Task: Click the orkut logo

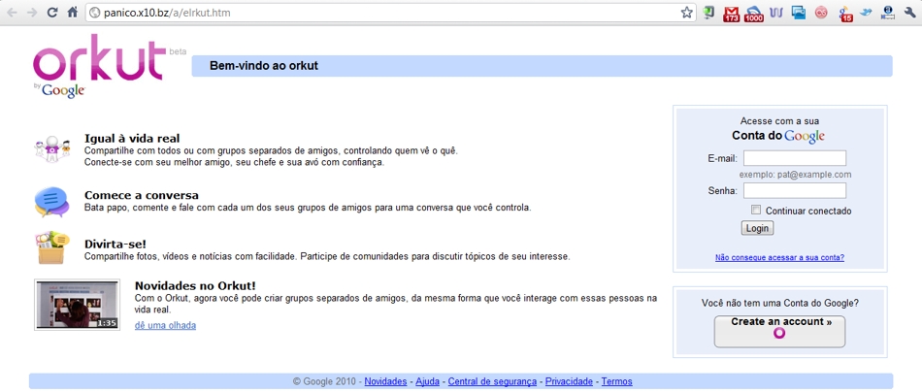Action: pyautogui.click(x=97, y=64)
